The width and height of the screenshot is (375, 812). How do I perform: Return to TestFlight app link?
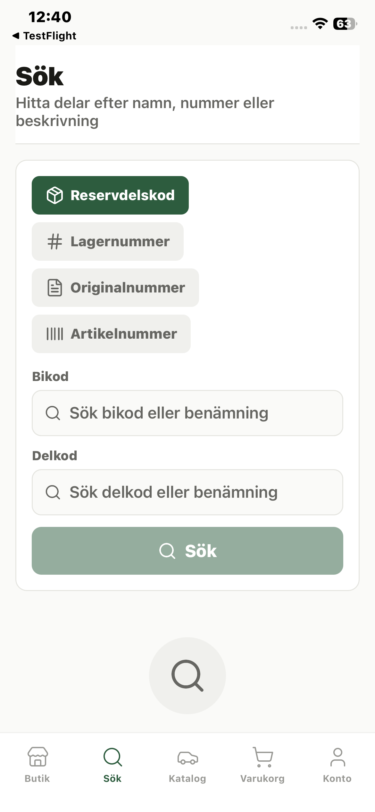[50, 36]
